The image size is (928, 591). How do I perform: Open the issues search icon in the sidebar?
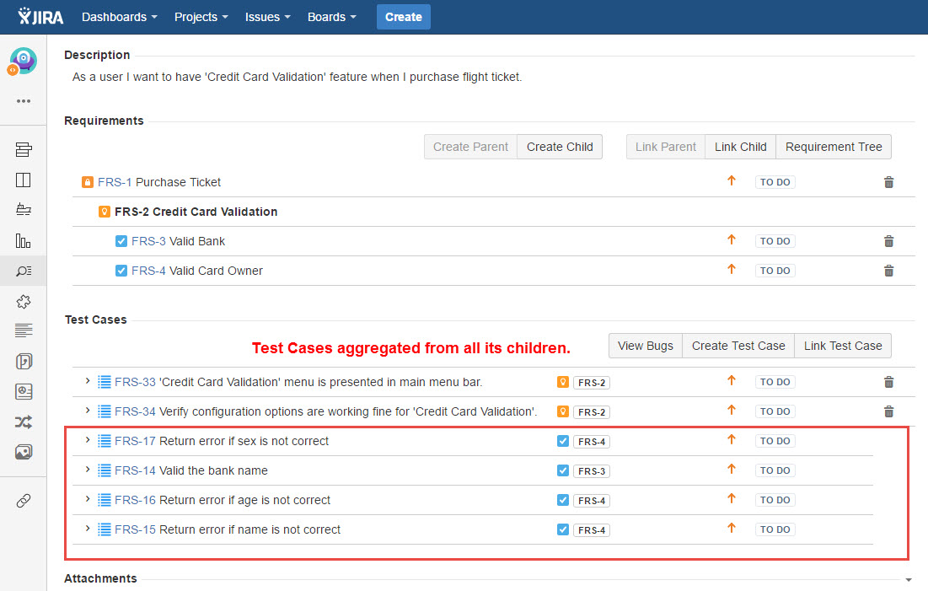pyautogui.click(x=24, y=271)
